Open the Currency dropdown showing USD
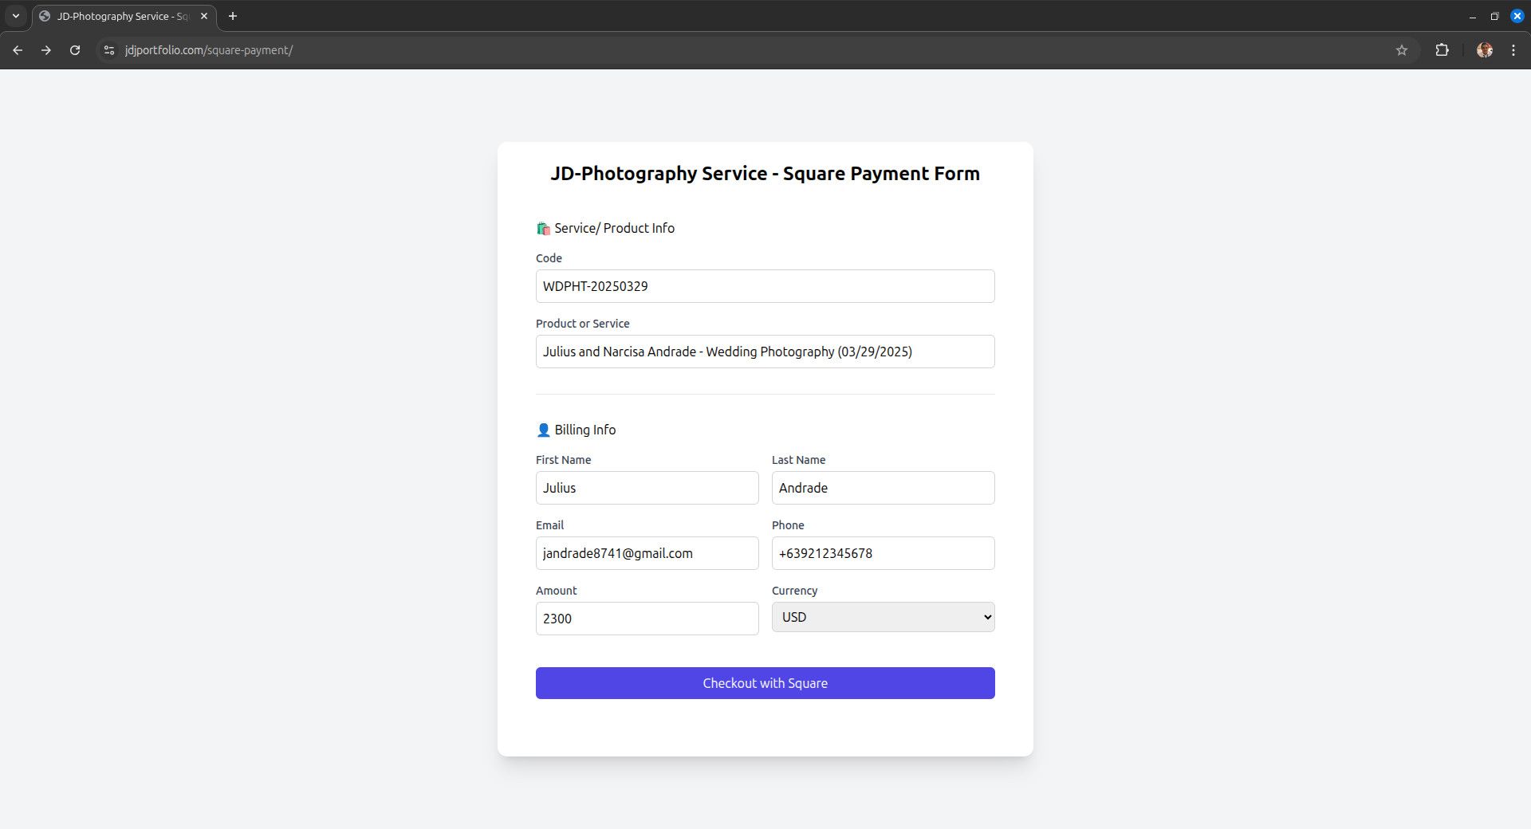 point(883,617)
